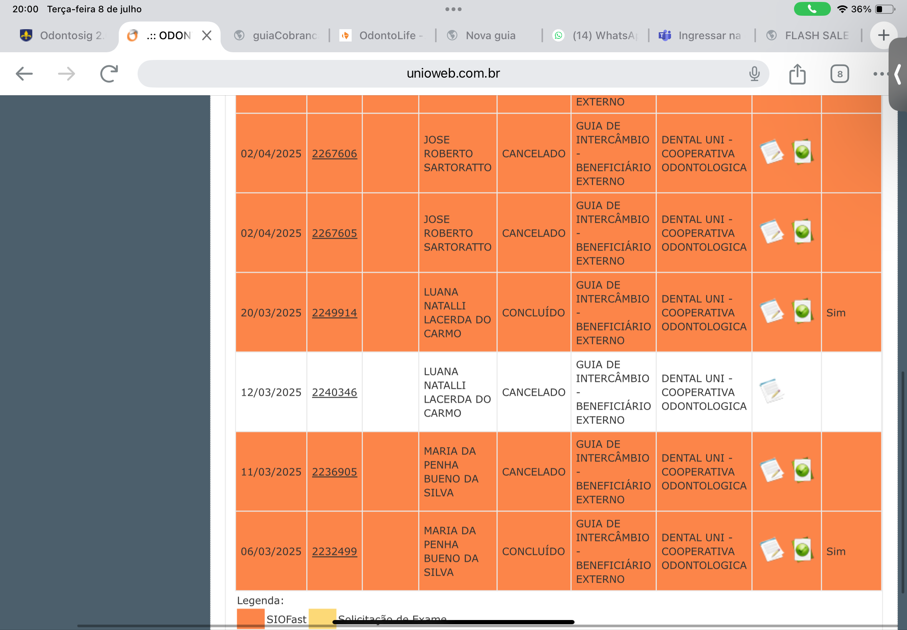Open guide number link 2232499

tap(334, 552)
